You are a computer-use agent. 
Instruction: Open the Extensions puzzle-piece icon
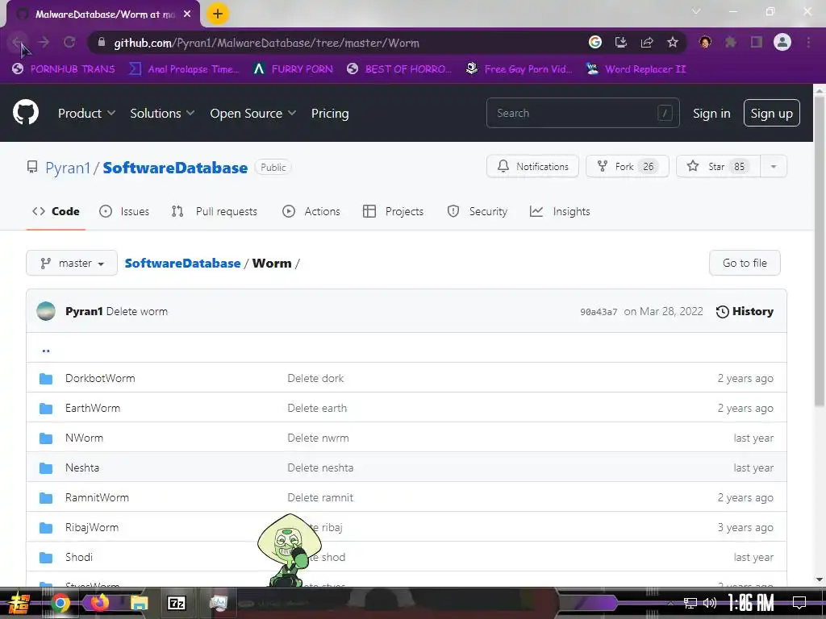pos(731,42)
